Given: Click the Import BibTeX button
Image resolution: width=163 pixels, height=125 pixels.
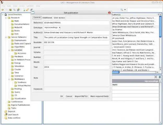Looking at the screenshot, I should [x=81, y=96].
